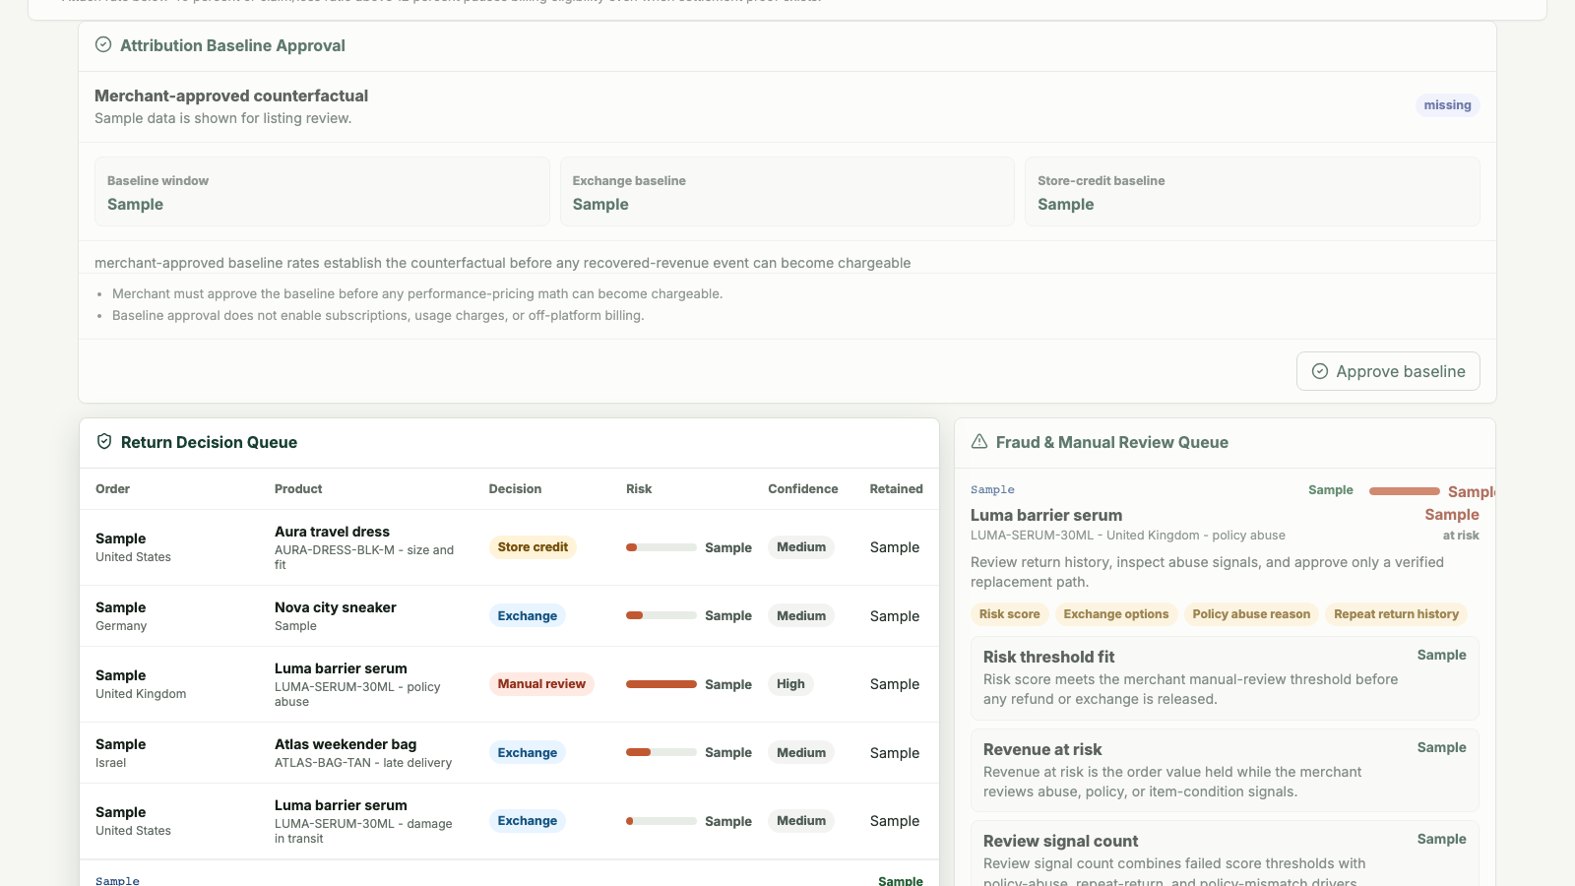Click the Return Decision Queue heading
The image size is (1575, 886).
click(209, 442)
